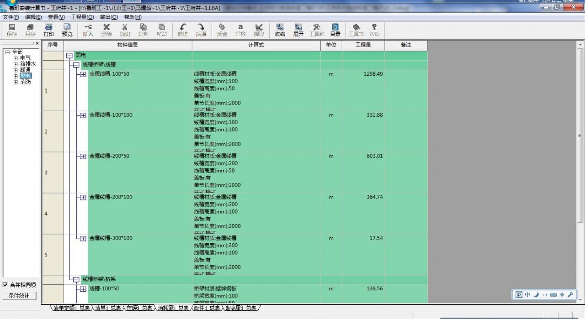585x319 pixels.
Task: Expand the 电气 node in the tree
Action: pos(16,58)
